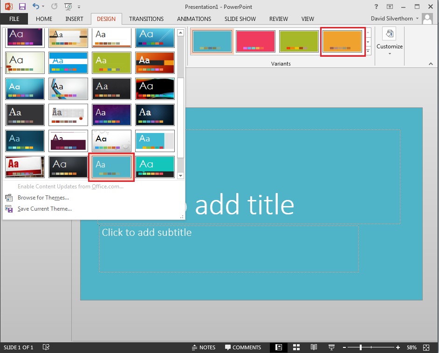
Task: Open Quick Access Toolbar customization menu
Action: pyautogui.click(x=78, y=7)
